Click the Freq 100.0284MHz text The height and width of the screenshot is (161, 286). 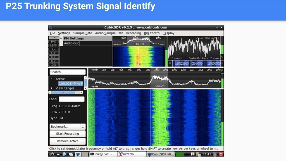coord(65,106)
